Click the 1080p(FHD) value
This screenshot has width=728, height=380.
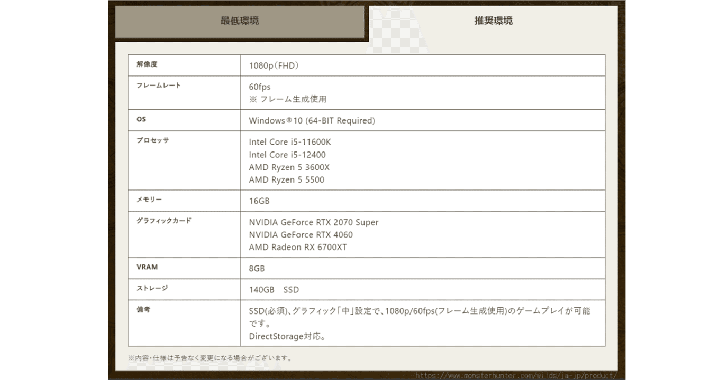pos(274,66)
